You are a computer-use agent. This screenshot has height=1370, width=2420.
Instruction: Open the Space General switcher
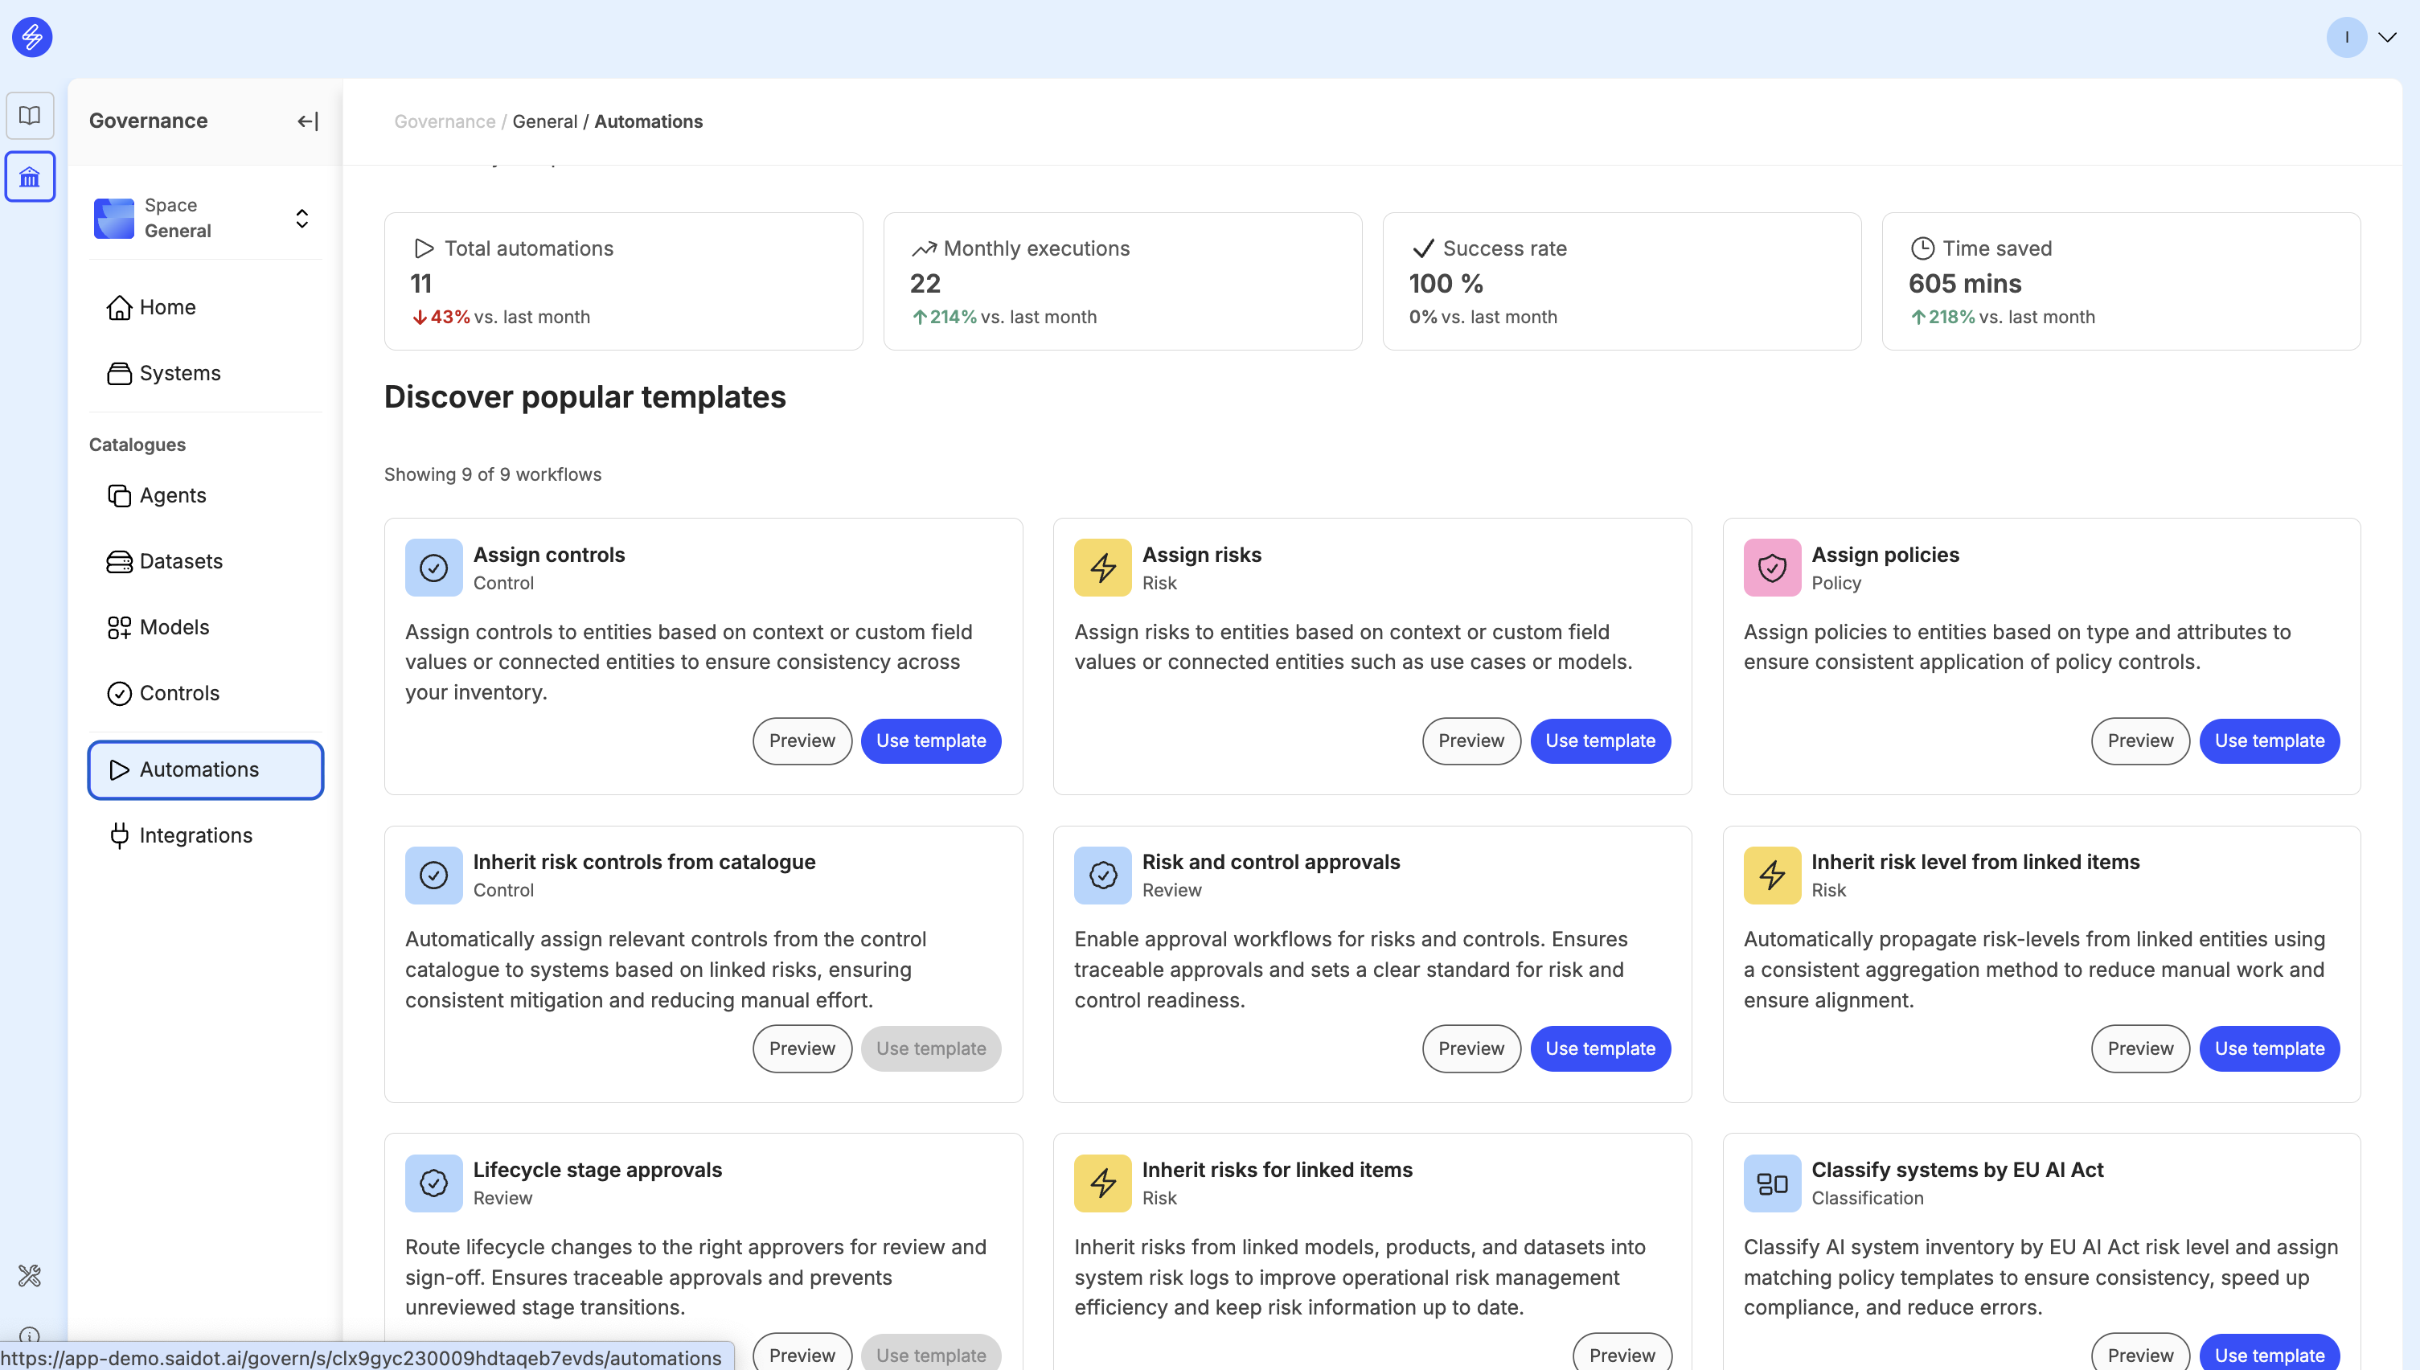206,219
